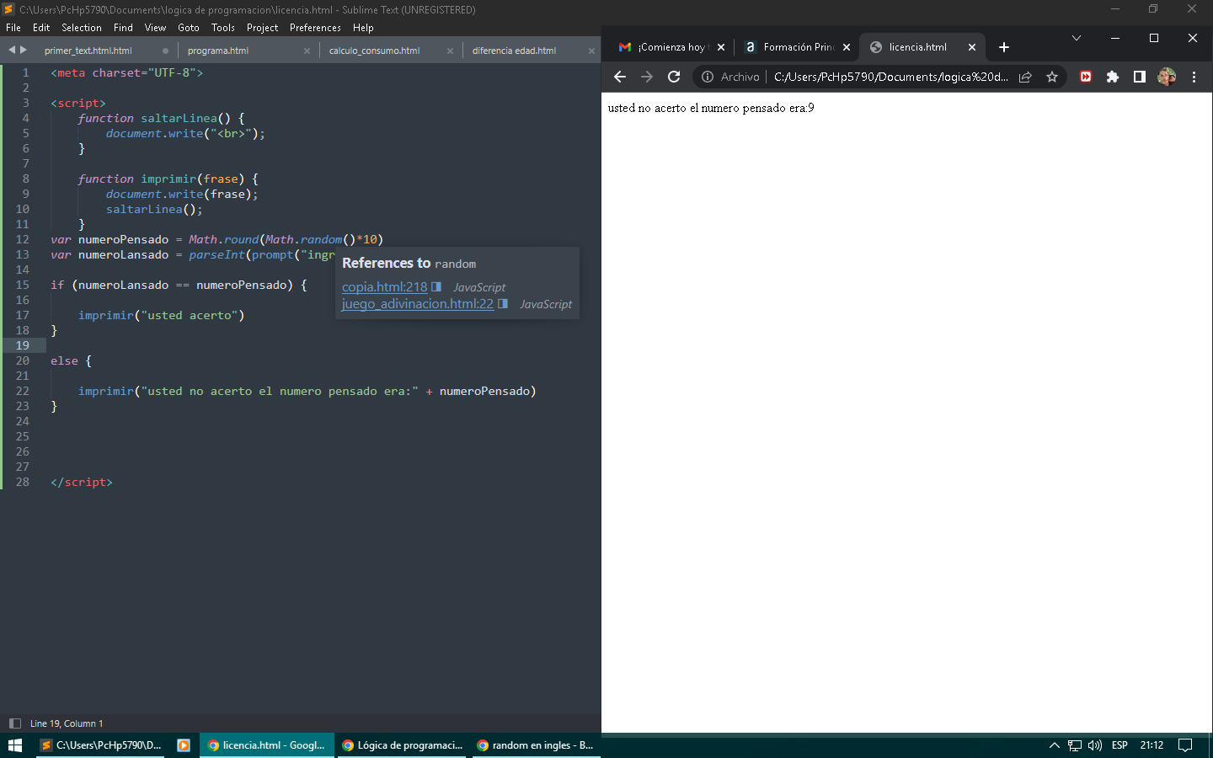Go back in Chrome
Screen dimensions: 1213x758
pos(620,77)
